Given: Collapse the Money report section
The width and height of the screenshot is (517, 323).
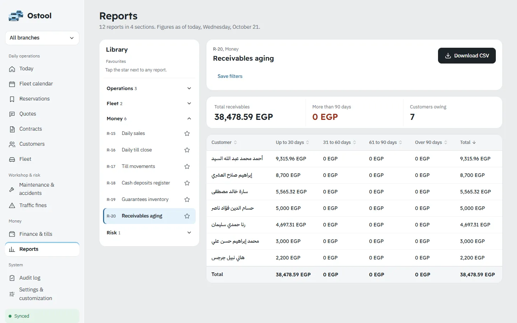Looking at the screenshot, I should tap(149, 119).
